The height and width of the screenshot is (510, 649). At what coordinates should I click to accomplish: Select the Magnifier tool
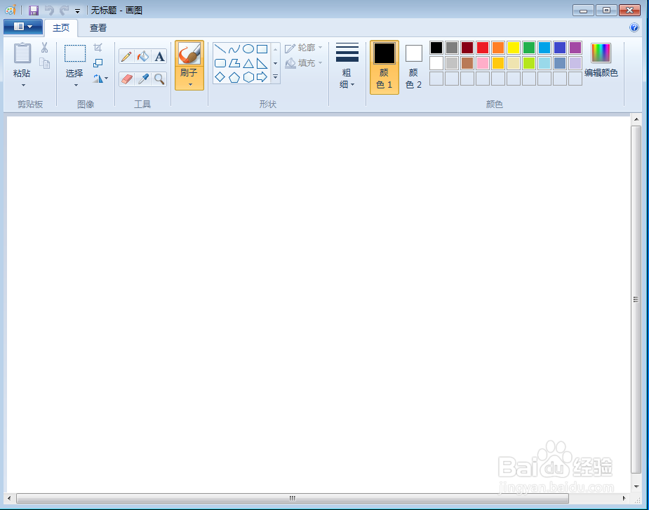tap(159, 79)
